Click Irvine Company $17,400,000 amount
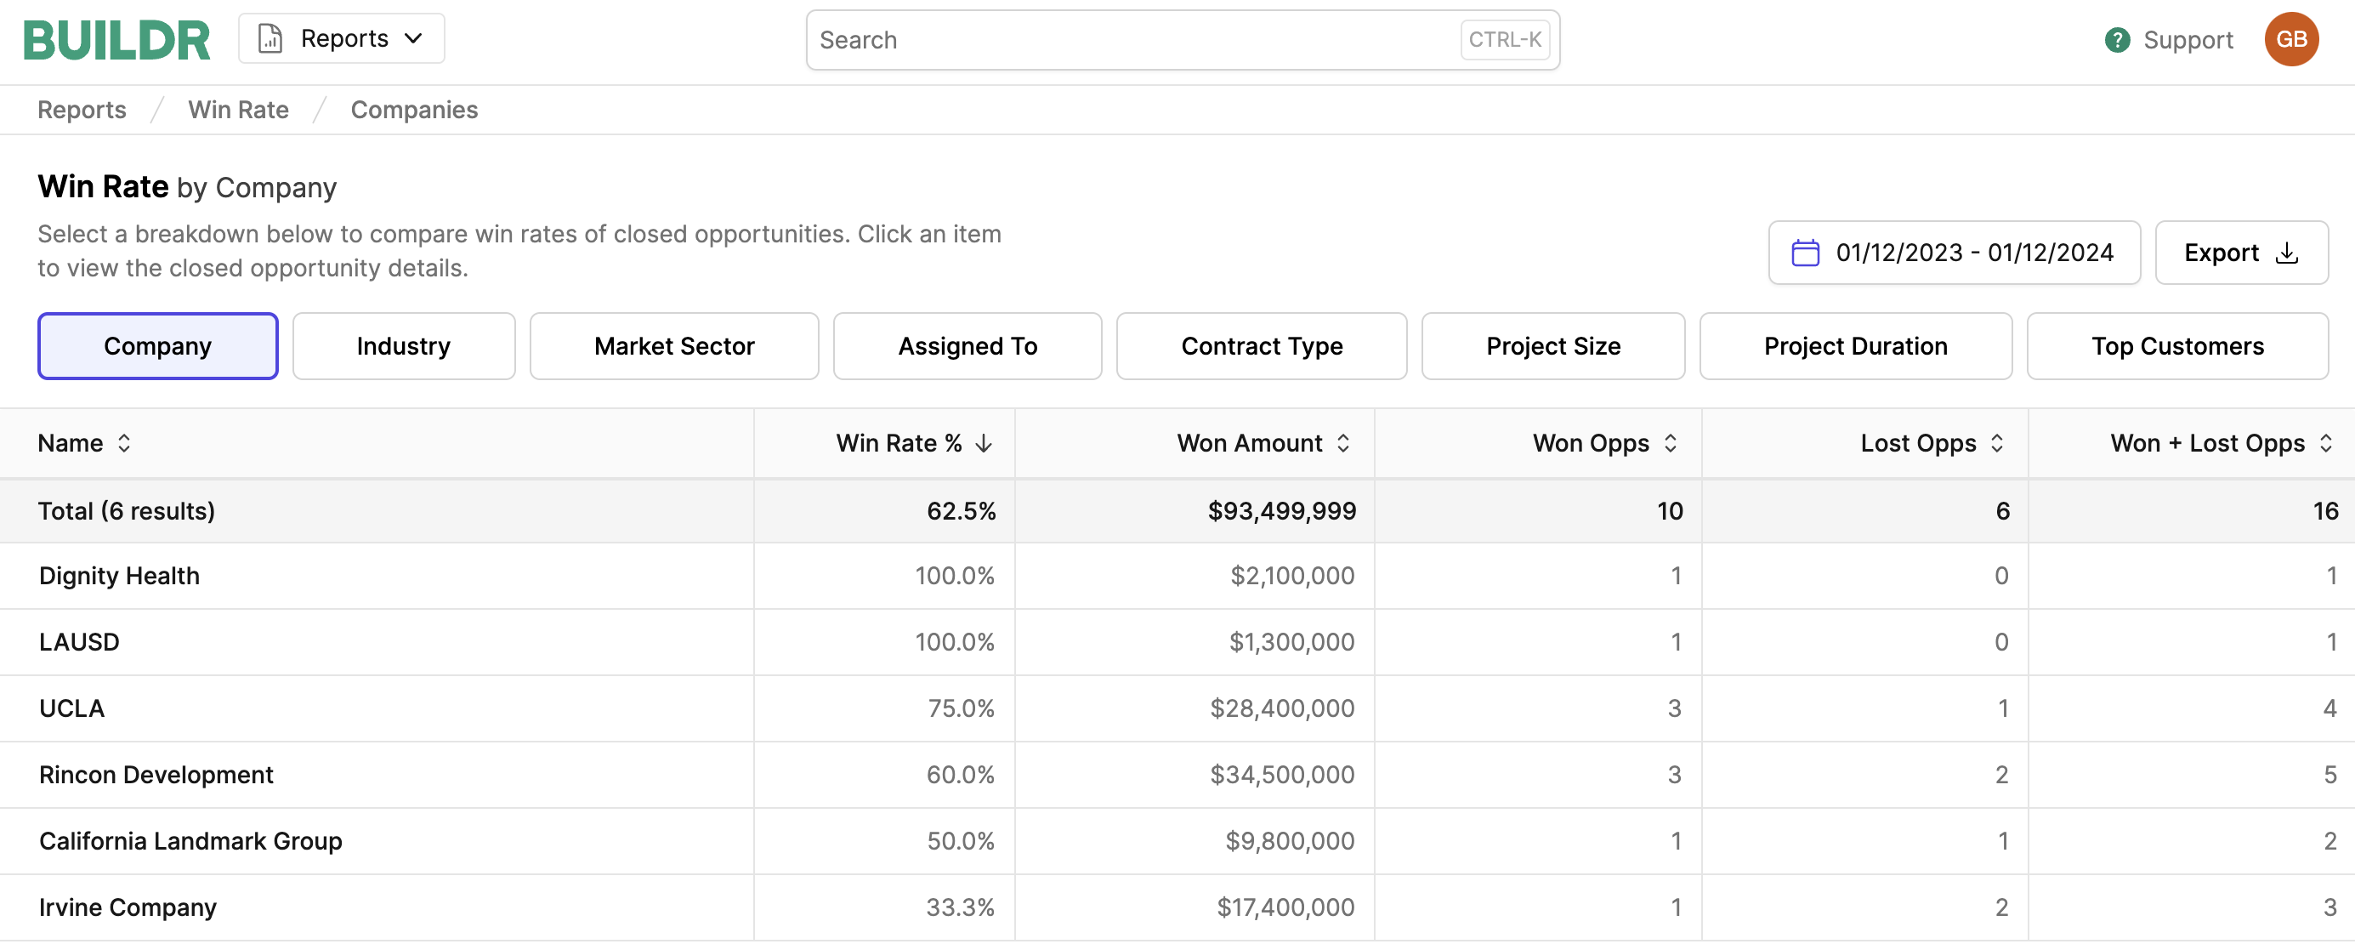The height and width of the screenshot is (944, 2355). 1285,907
